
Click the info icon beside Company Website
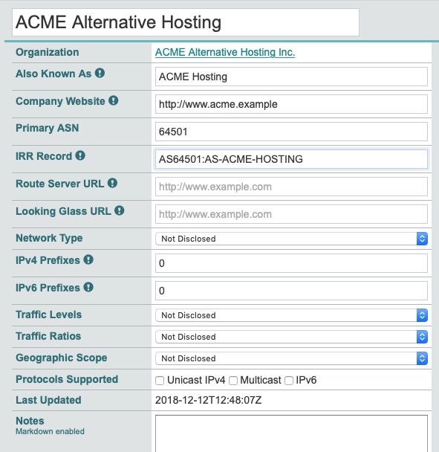click(x=113, y=100)
